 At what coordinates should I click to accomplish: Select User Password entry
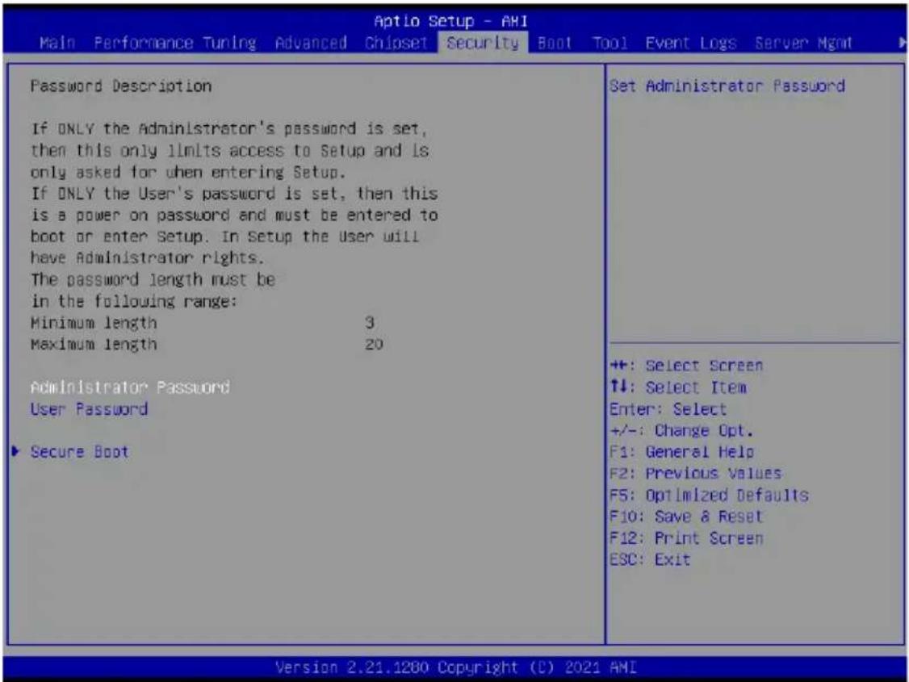(x=89, y=409)
